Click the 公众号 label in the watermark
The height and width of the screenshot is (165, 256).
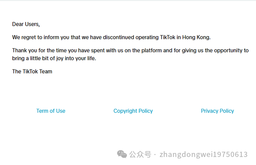point(140,154)
